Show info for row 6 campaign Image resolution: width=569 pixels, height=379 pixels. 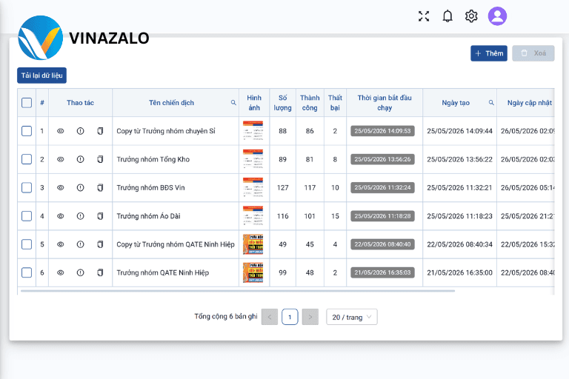tap(80, 272)
